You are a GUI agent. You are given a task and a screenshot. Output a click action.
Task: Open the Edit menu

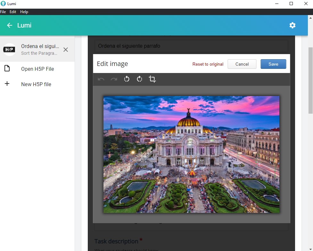pyautogui.click(x=13, y=12)
